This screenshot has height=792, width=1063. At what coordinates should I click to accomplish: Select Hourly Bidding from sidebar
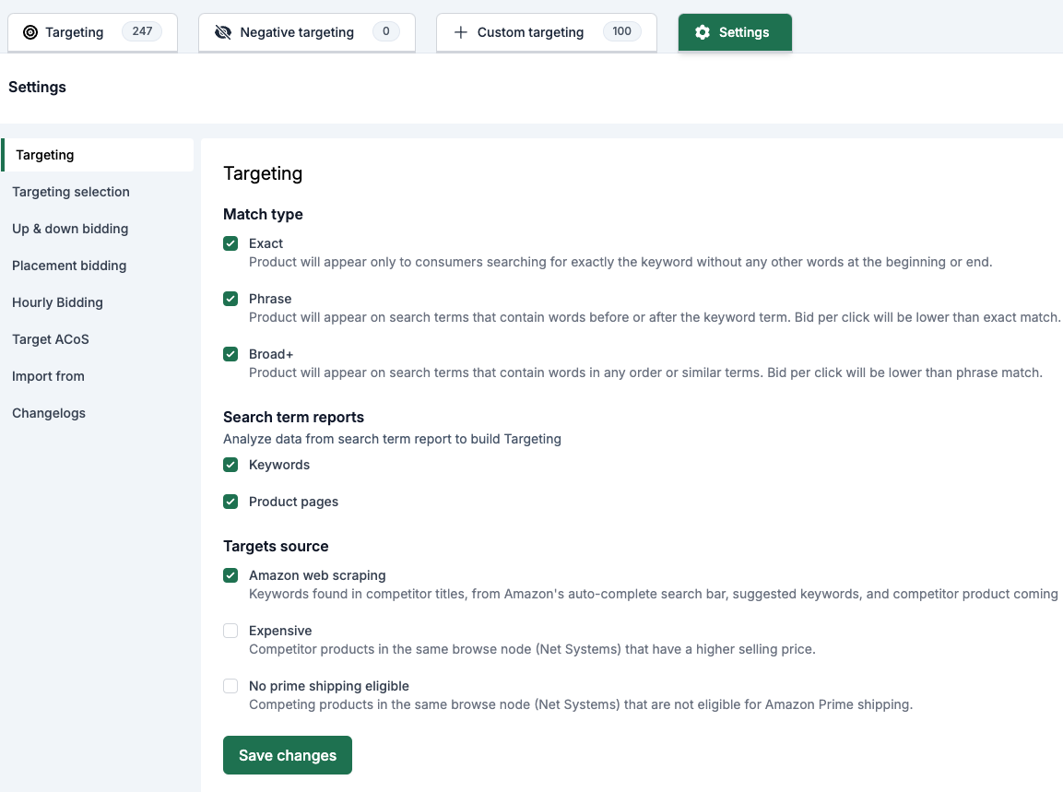(57, 302)
